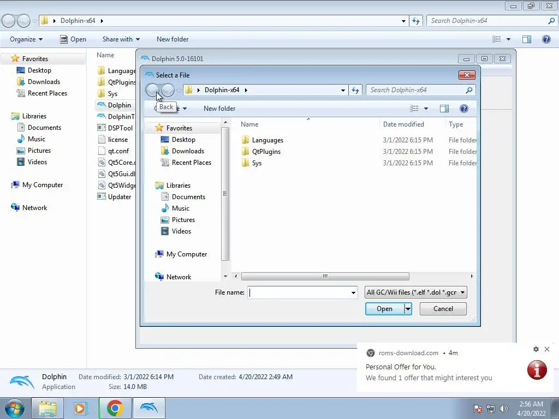Open Recent Places in the dialog sidebar

click(192, 163)
